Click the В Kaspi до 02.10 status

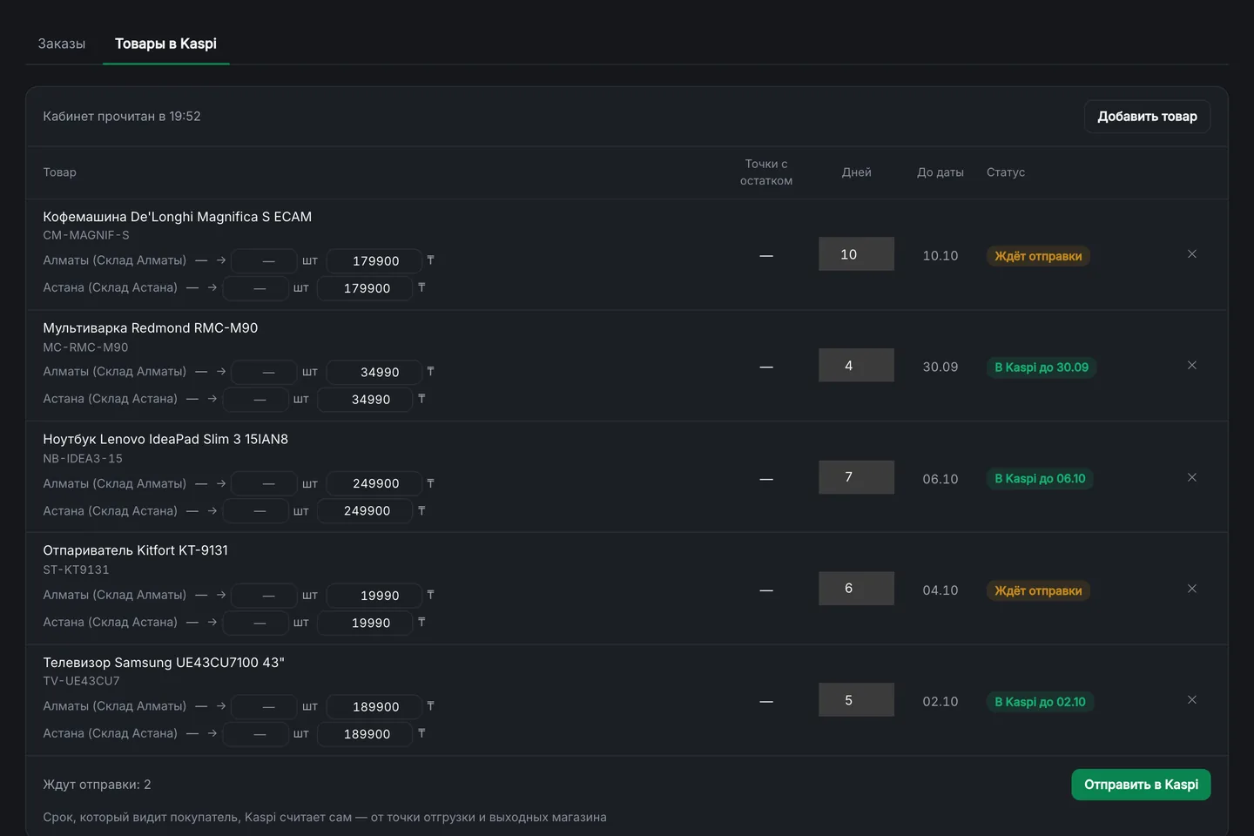[x=1040, y=702]
